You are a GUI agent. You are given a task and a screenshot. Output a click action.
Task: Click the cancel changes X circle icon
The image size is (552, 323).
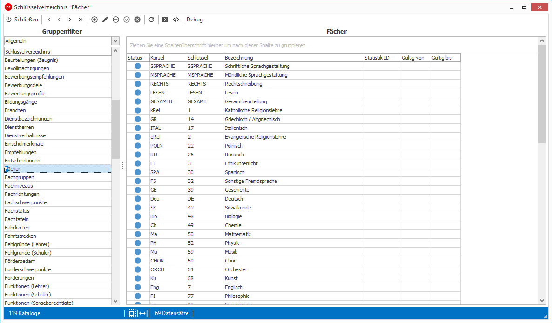pos(137,20)
